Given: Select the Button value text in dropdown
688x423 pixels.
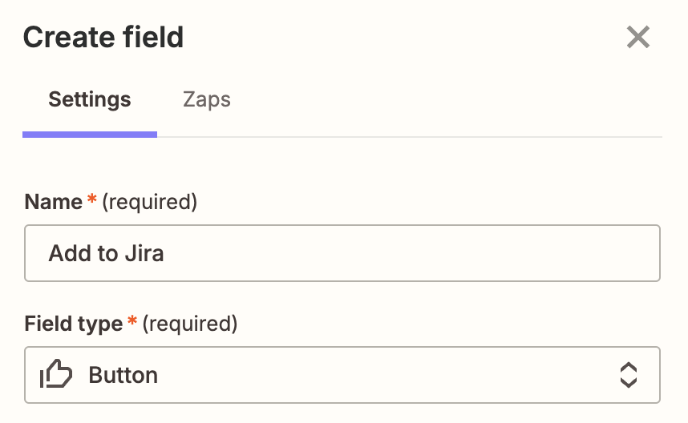Looking at the screenshot, I should 123,375.
